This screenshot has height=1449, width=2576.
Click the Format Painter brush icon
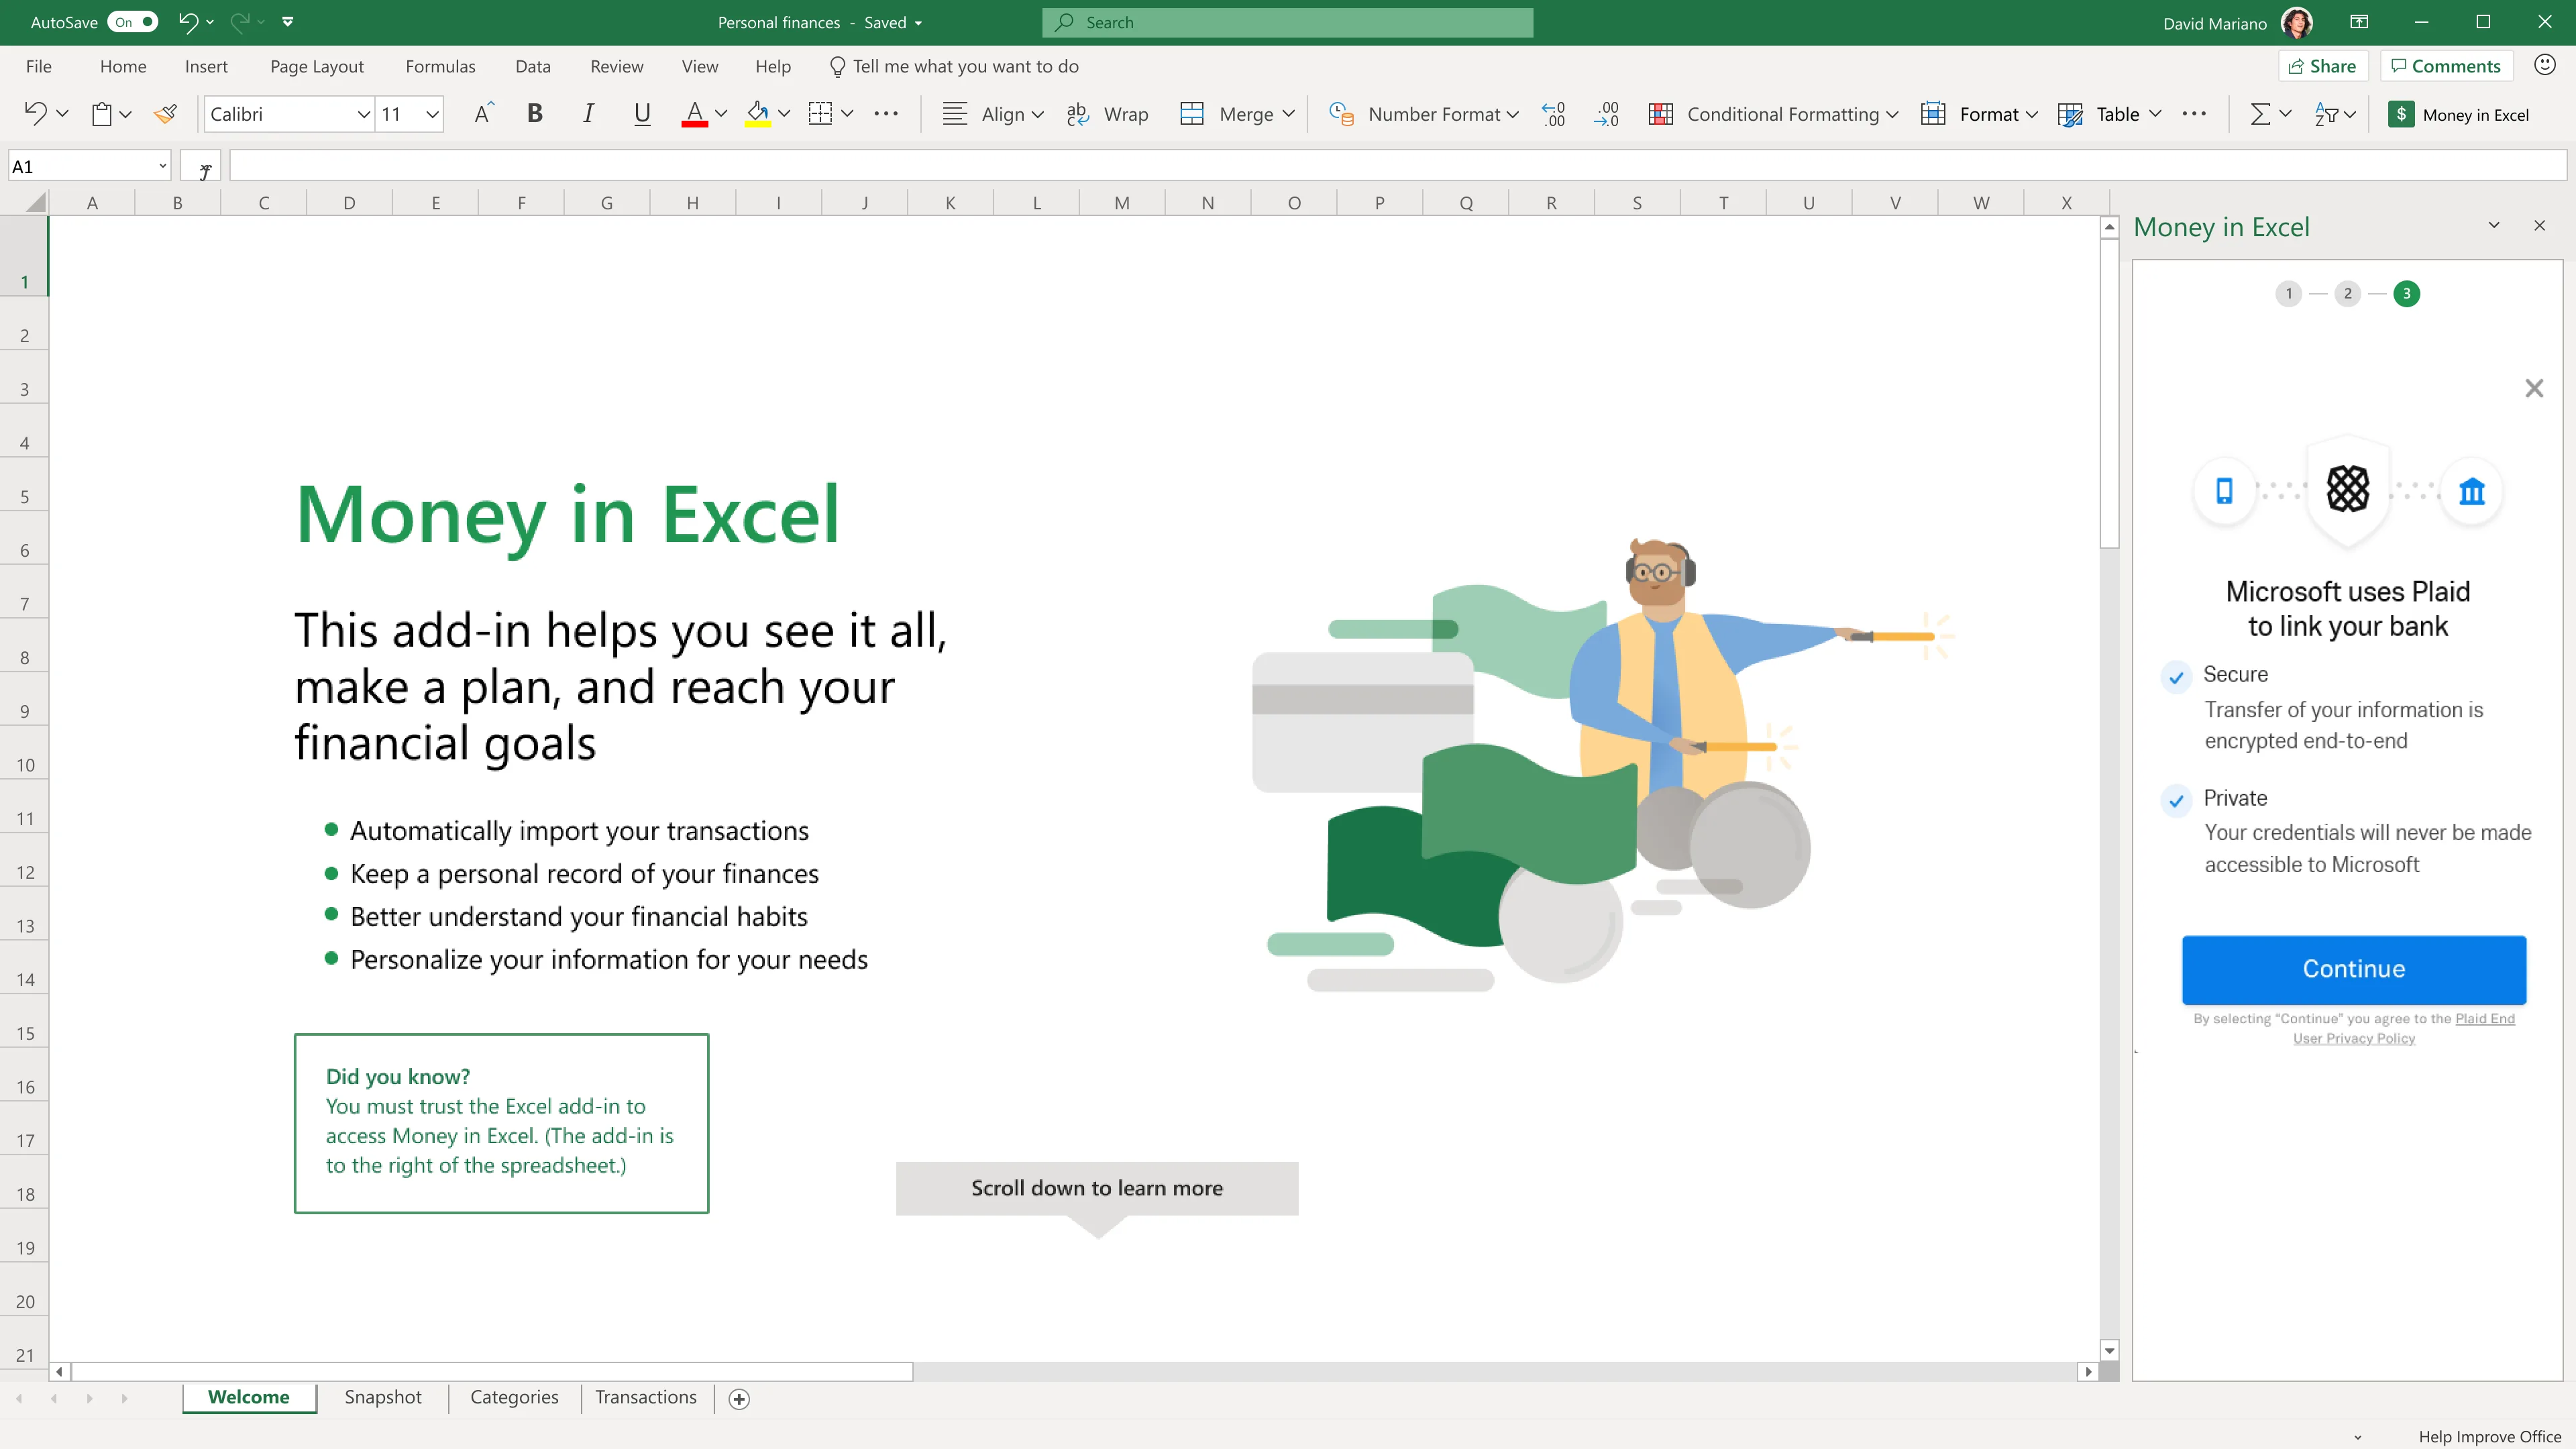tap(166, 114)
